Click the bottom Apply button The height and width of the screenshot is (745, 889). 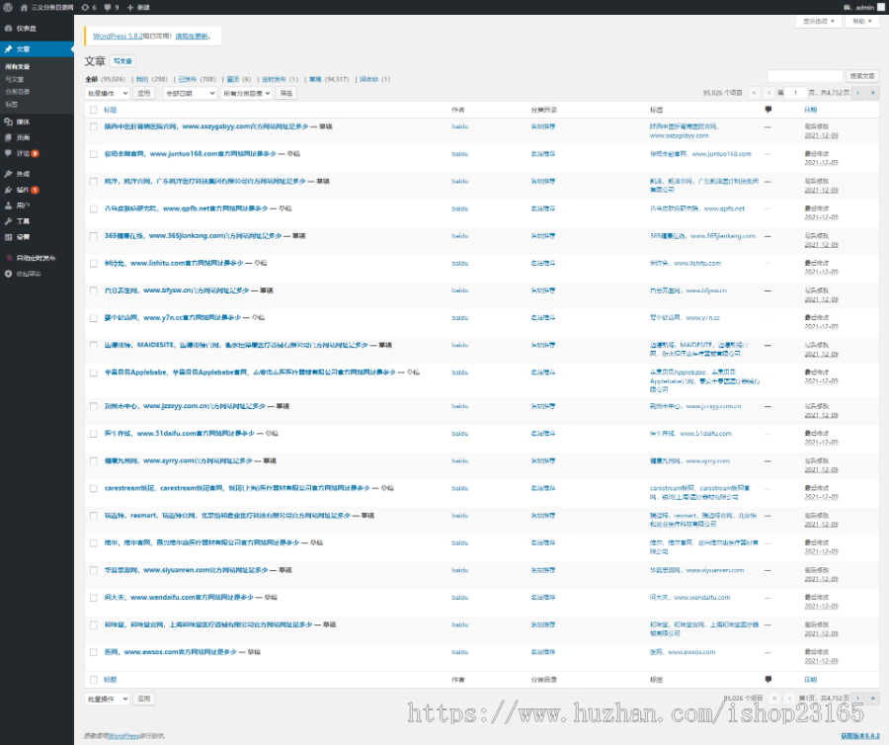pyautogui.click(x=144, y=699)
